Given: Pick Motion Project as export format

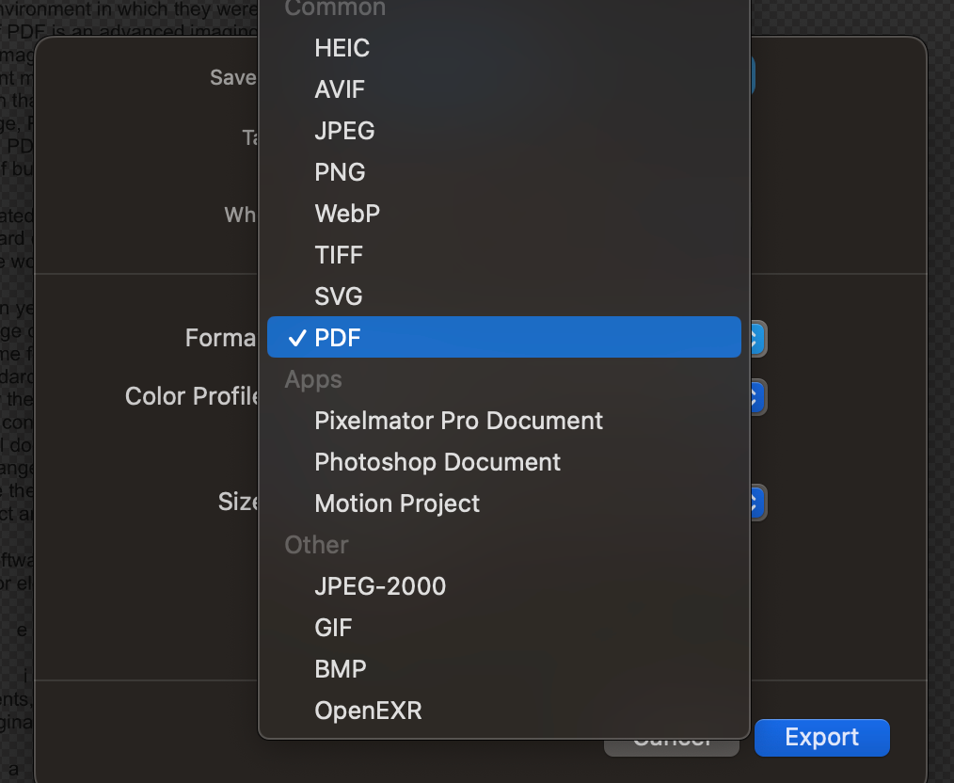Looking at the screenshot, I should tap(503, 503).
